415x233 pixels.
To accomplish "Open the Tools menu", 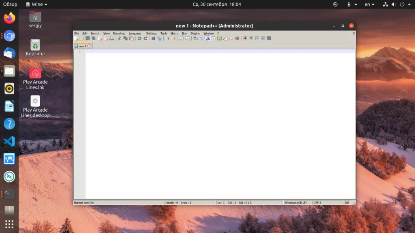I will click(x=164, y=34).
